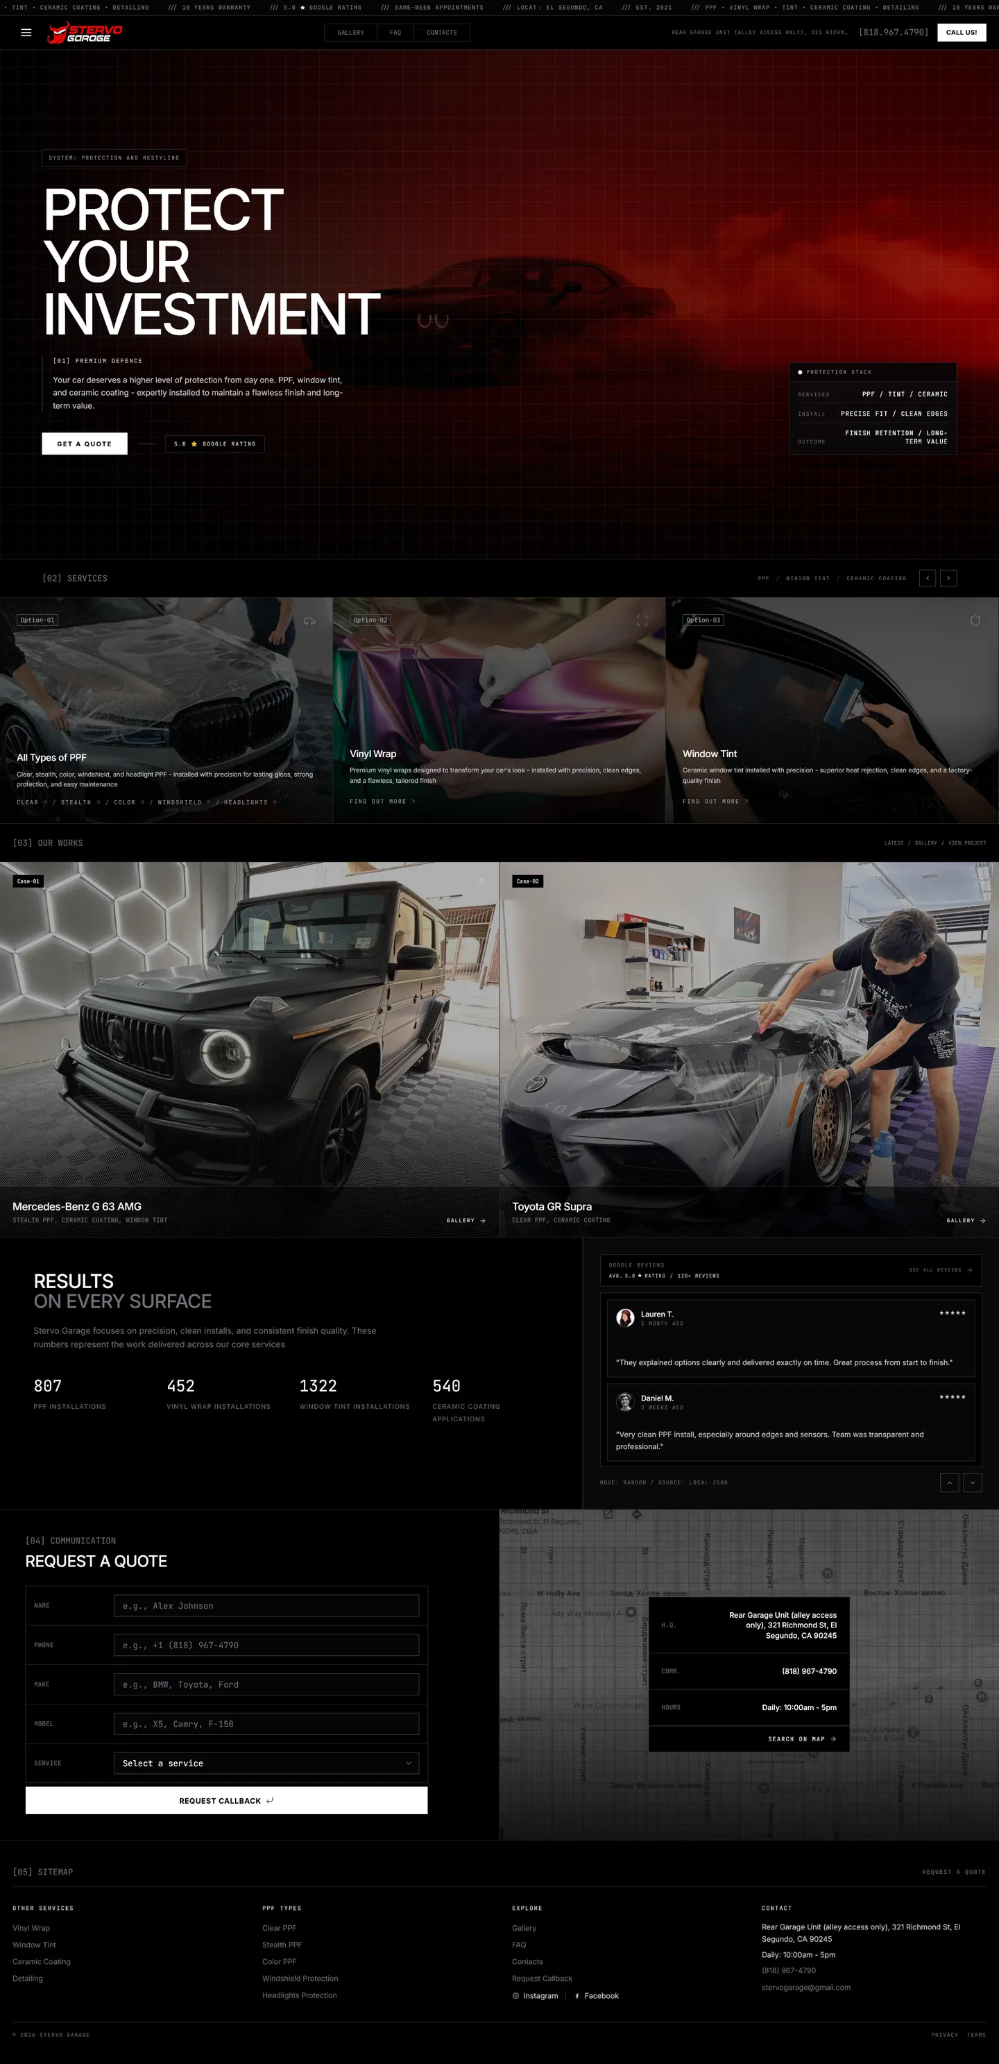Open the Instagram icon link
This screenshot has height=2064, width=999.
point(535,1996)
